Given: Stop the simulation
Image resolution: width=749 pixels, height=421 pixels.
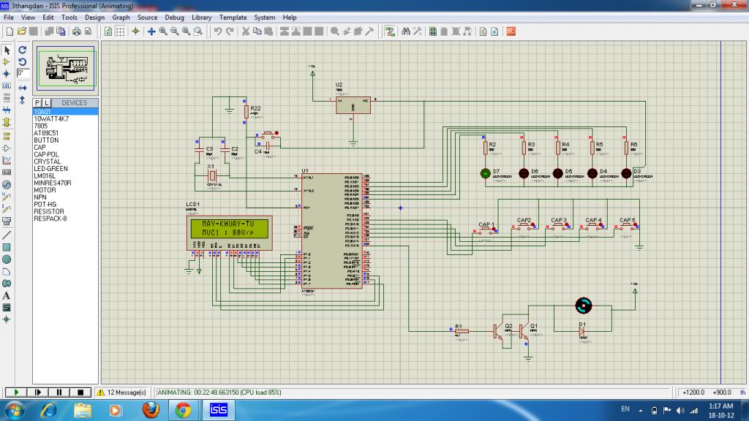Looking at the screenshot, I should 82,392.
